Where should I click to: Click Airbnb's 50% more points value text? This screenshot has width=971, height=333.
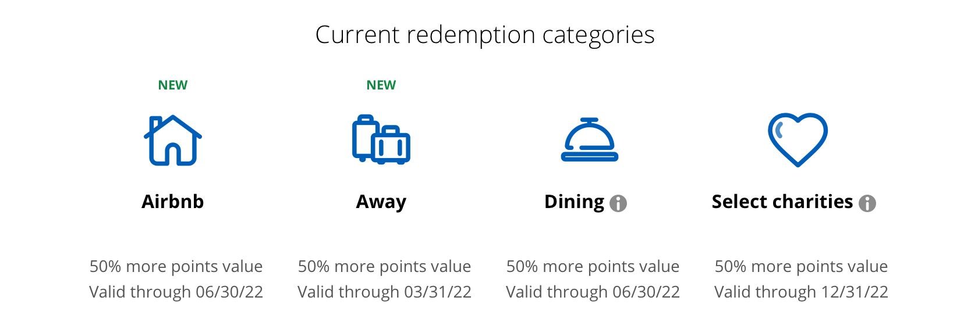(x=176, y=266)
